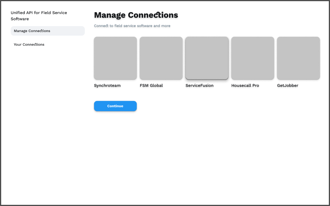This screenshot has width=330, height=206.
Task: Click the FSM Global label text
Action: point(151,85)
